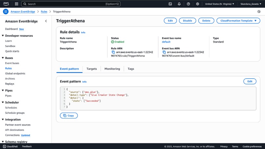Select the Enabled status text
The width and height of the screenshot is (265, 149).
pos(119,42)
